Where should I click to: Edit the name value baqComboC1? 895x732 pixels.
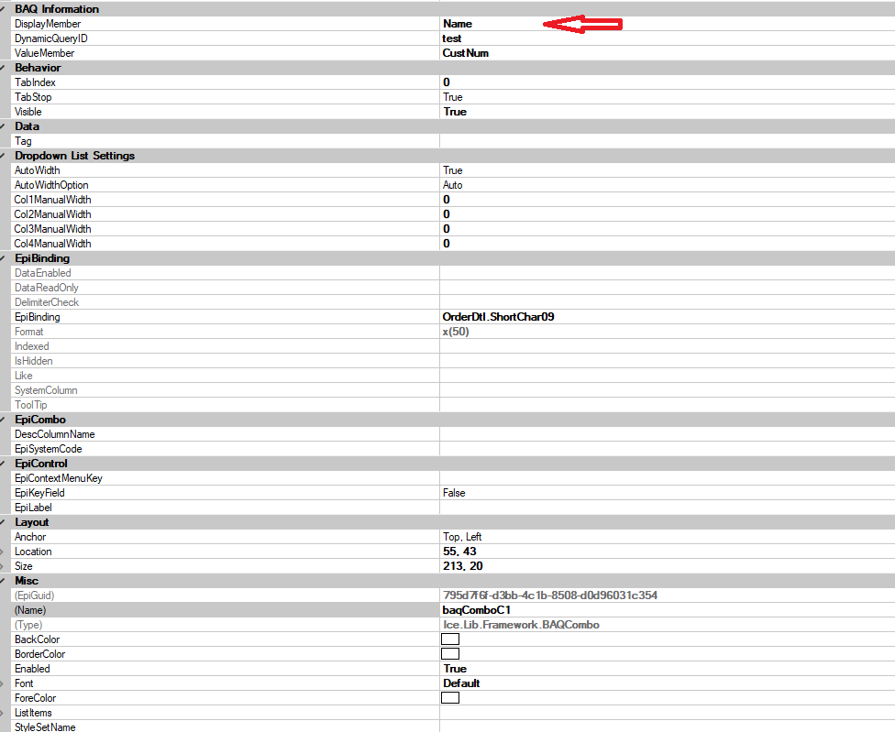click(x=477, y=610)
